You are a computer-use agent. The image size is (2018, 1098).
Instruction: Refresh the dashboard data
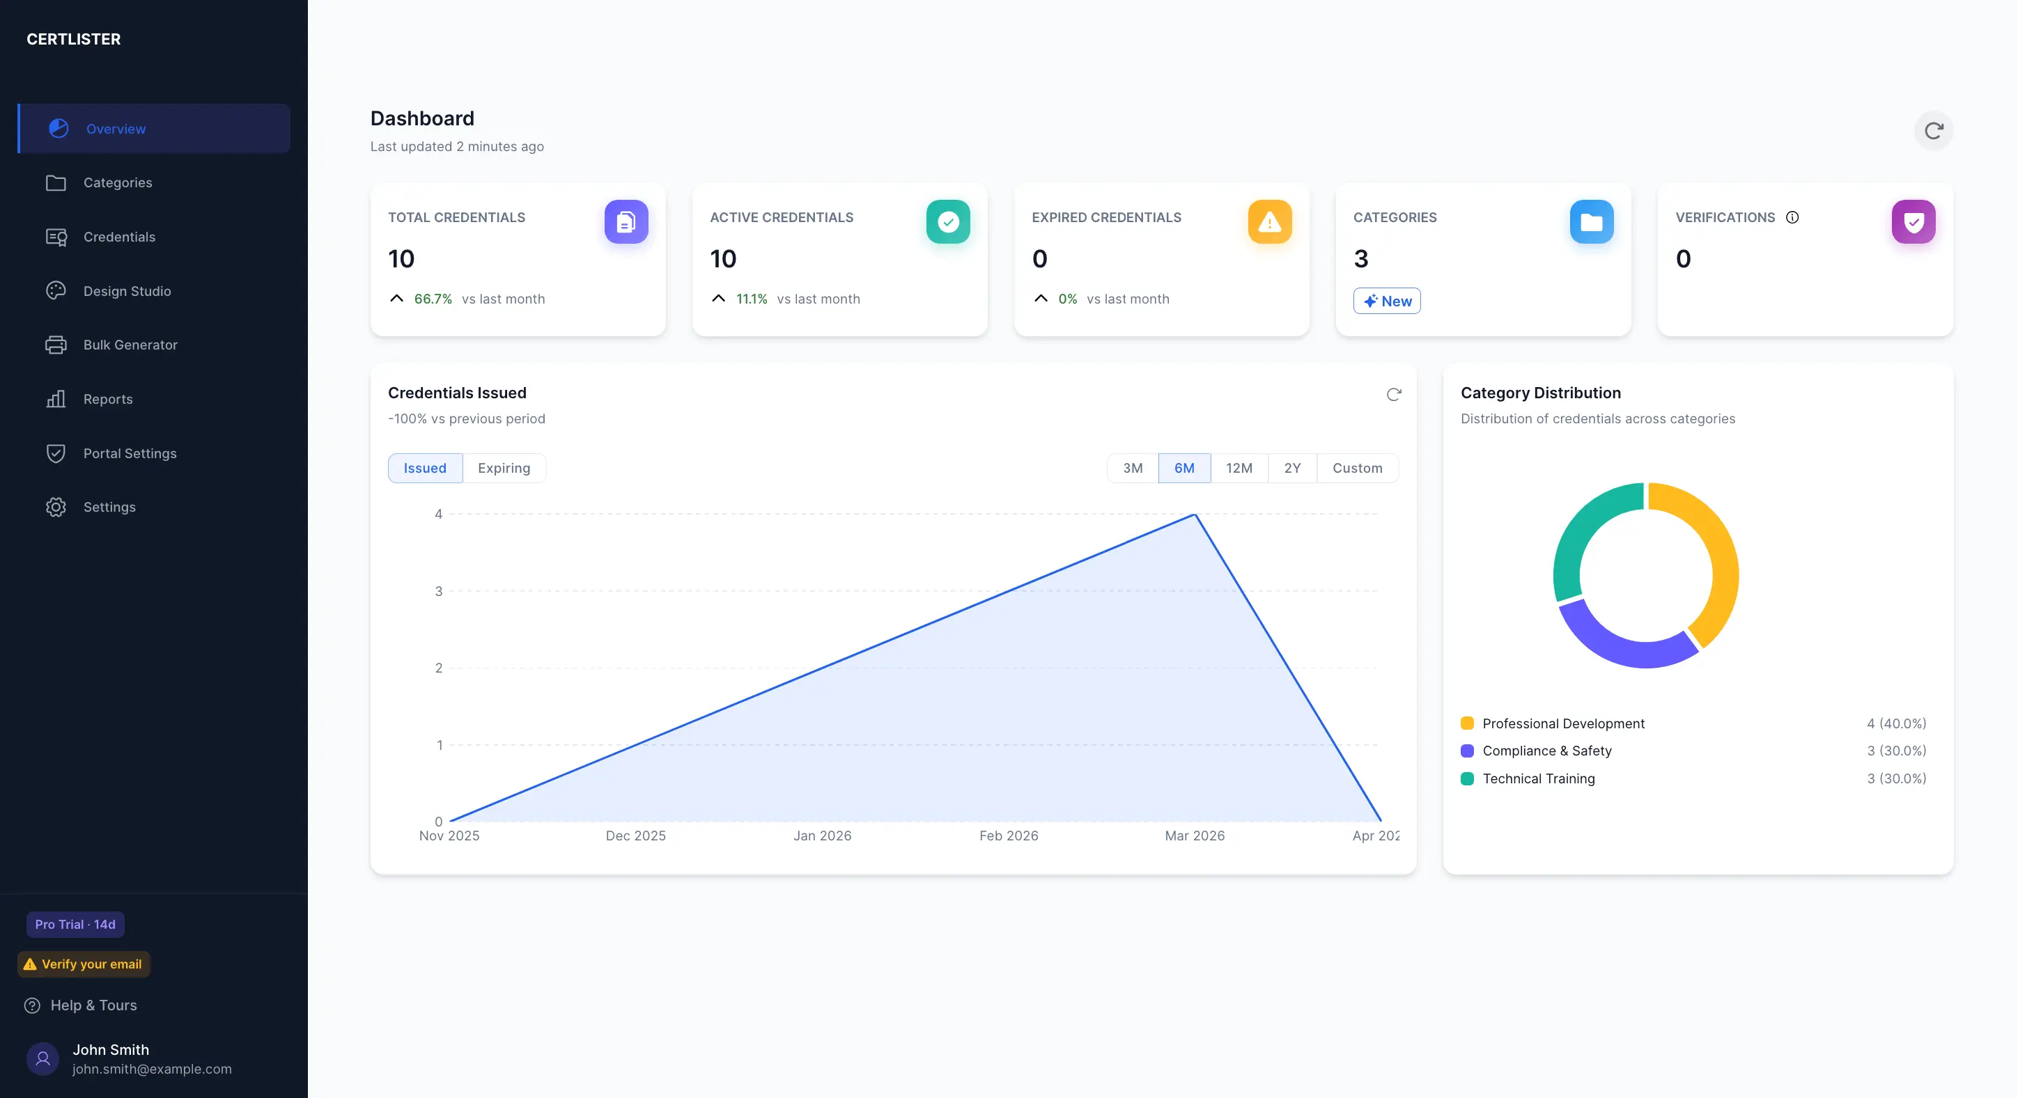[x=1932, y=131]
